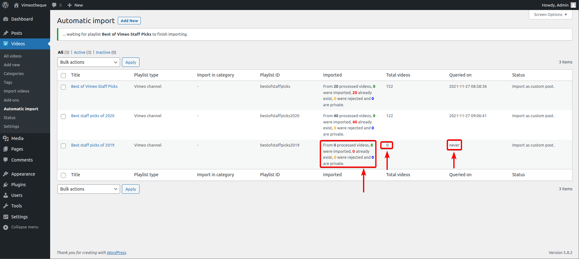Tick the select-all checkbox in table header
The image size is (579, 259).
[x=63, y=75]
